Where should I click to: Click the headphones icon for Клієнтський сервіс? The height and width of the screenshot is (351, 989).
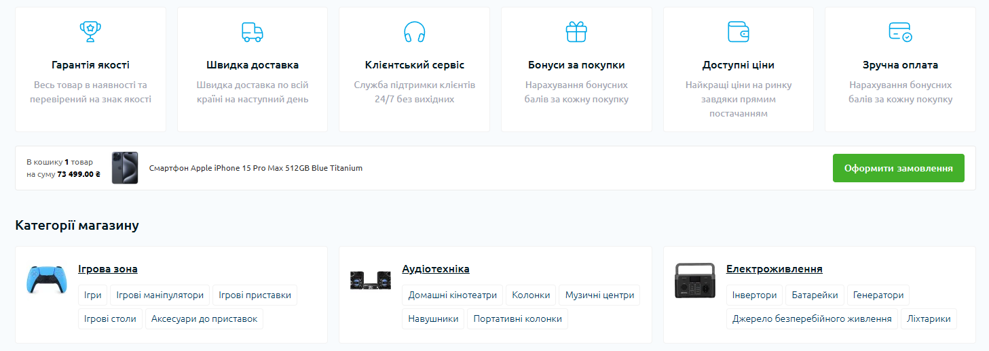414,32
